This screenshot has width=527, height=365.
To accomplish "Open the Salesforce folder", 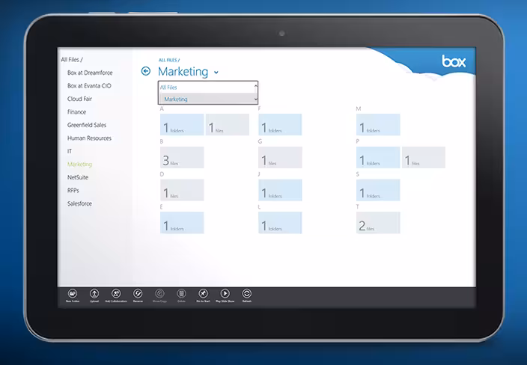I will tap(79, 203).
